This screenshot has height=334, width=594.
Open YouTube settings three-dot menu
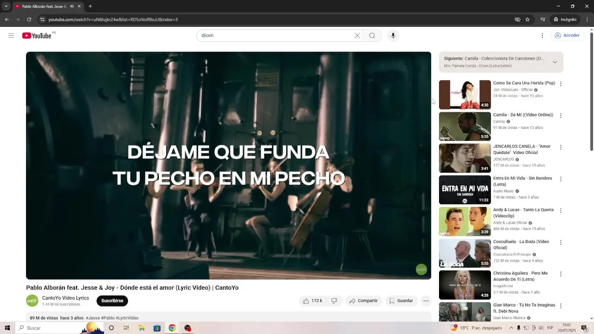tap(542, 35)
